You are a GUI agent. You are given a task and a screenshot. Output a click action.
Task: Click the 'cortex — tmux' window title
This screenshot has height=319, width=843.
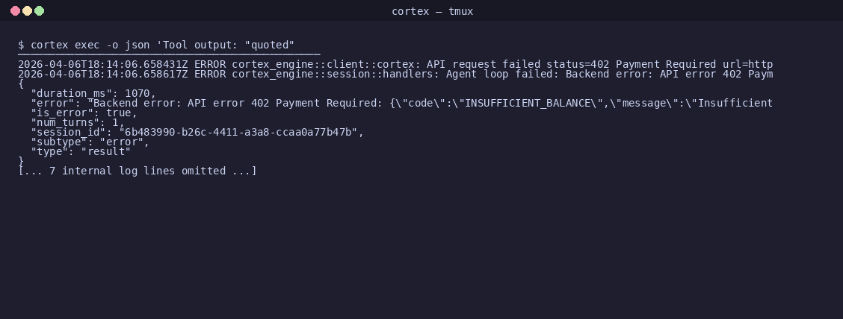point(432,11)
